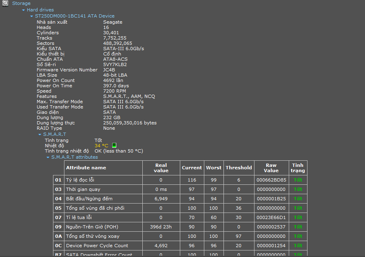
Task: Click the ST250DM000-1BC141 ATA Device label
Action: [75, 16]
